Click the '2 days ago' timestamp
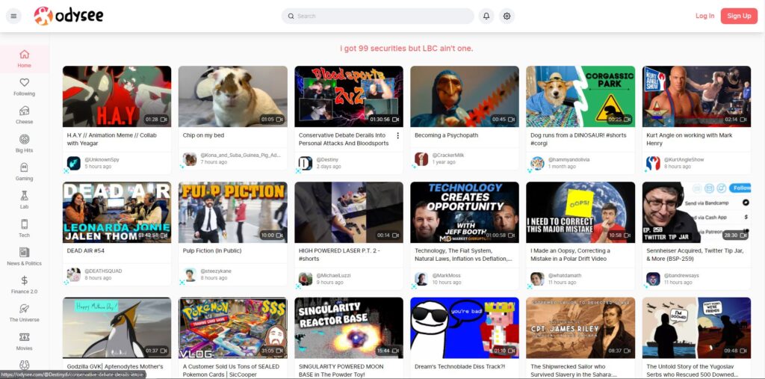Image resolution: width=765 pixels, height=379 pixels. [x=329, y=167]
